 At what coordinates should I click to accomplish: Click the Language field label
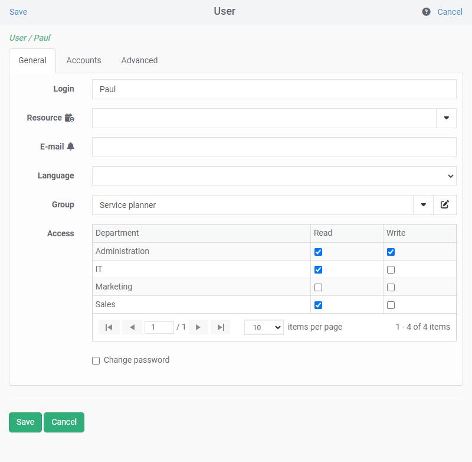[x=55, y=175]
